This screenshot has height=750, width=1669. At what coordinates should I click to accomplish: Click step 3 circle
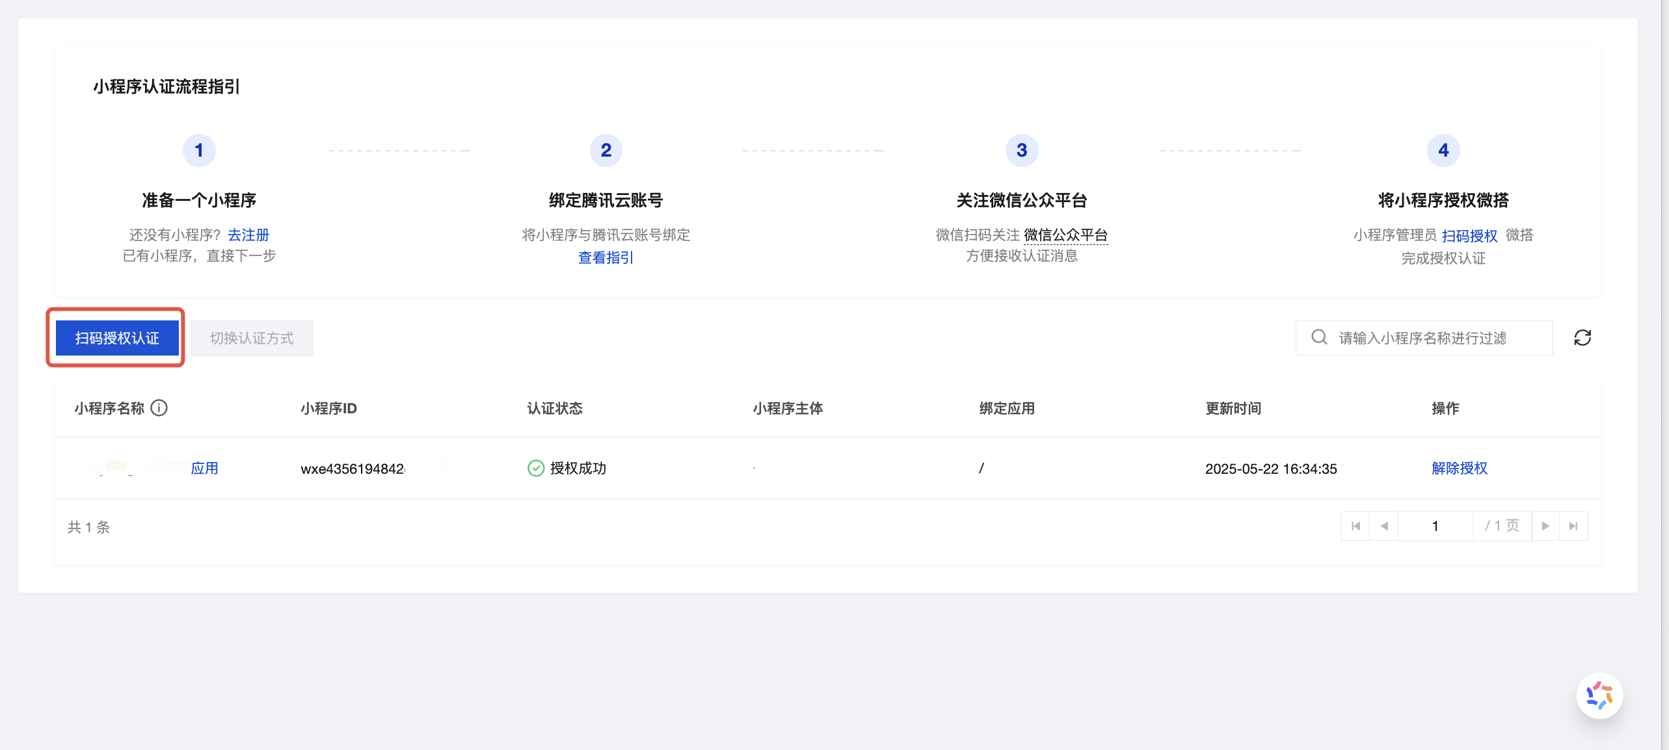point(1022,150)
